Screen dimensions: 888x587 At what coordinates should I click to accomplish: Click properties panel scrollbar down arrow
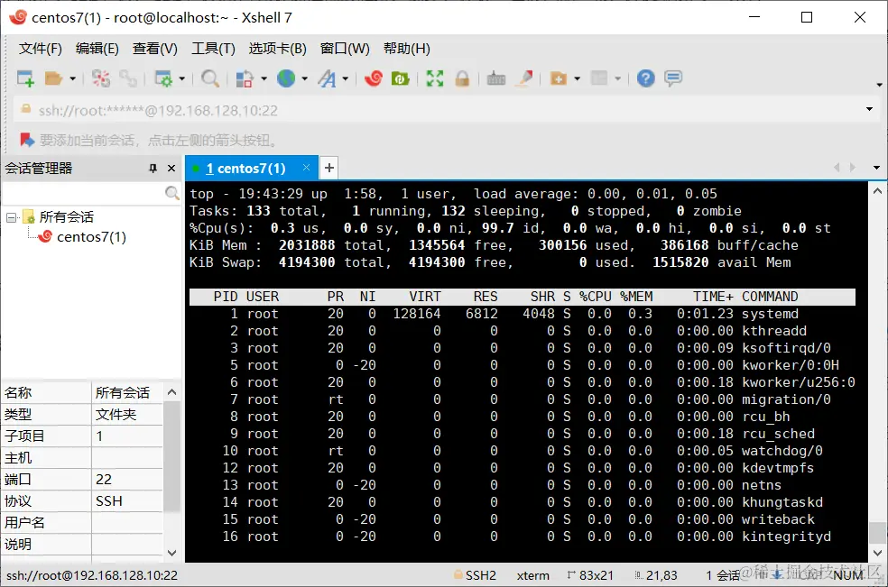click(172, 553)
